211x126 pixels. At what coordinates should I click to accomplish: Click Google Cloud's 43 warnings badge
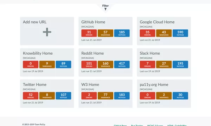tap(164, 33)
